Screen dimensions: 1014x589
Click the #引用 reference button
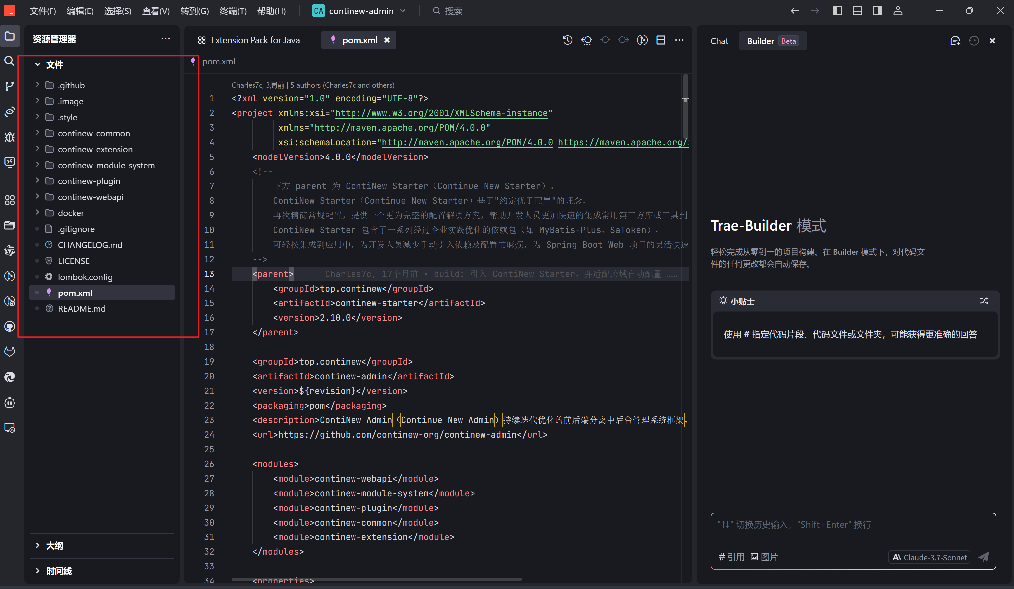(731, 557)
